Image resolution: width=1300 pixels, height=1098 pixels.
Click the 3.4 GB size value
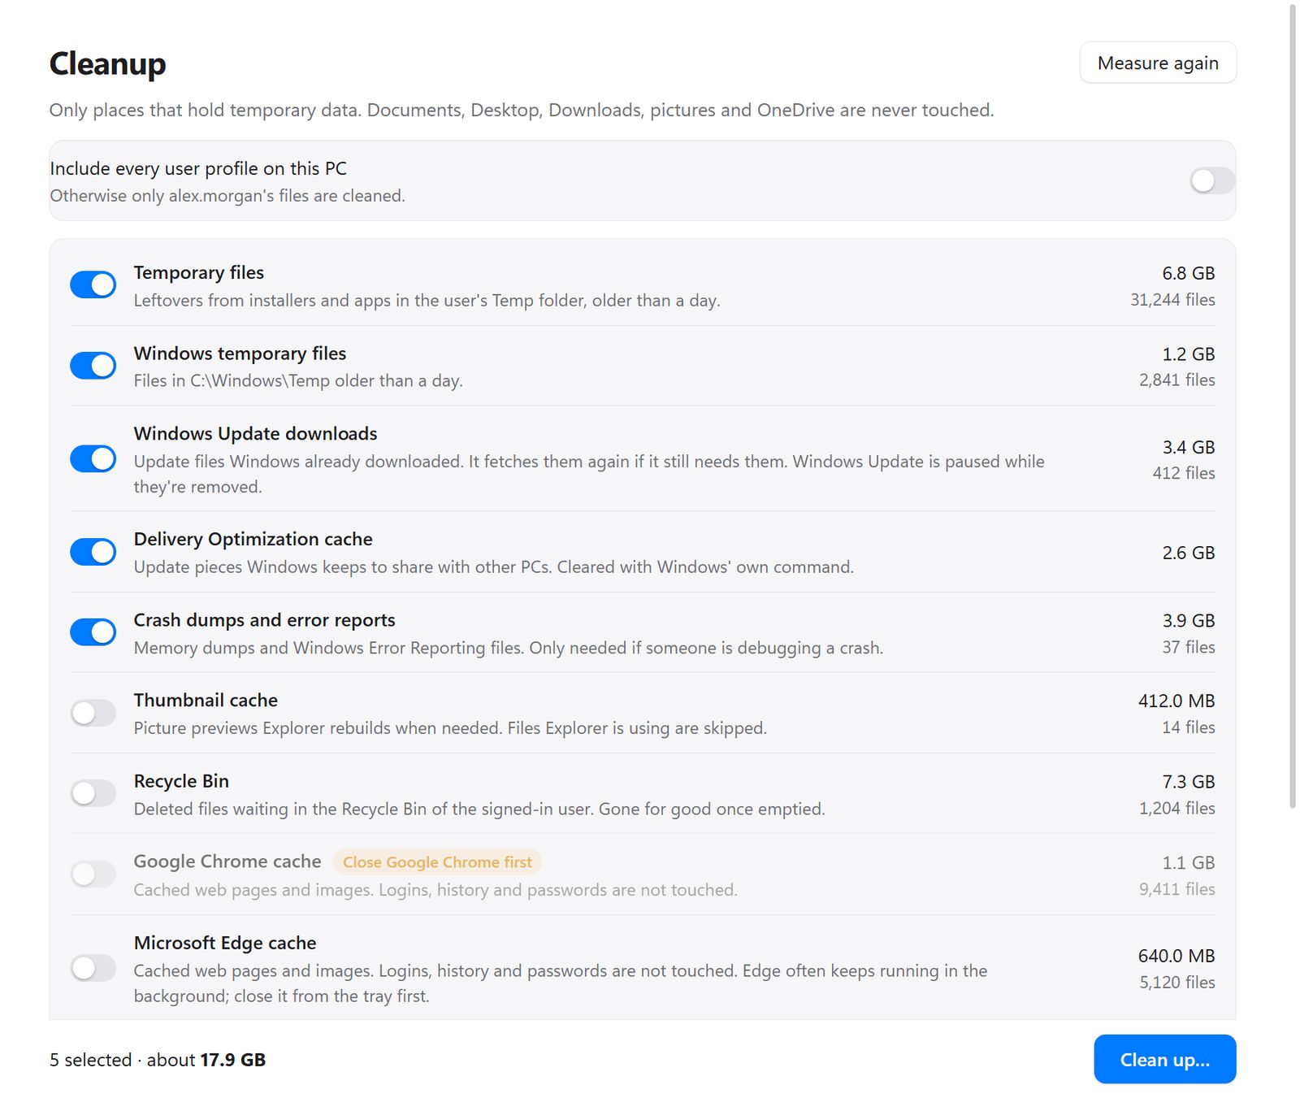(1188, 447)
